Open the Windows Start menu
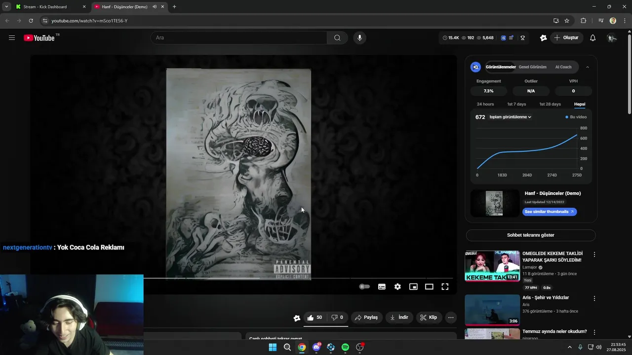The image size is (632, 355). click(273, 347)
